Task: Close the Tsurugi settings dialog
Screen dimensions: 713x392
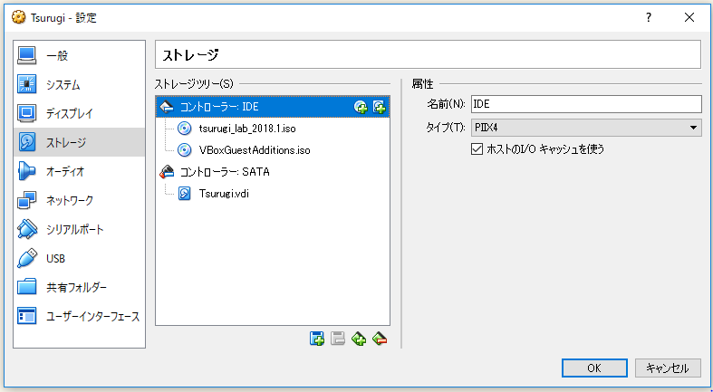Action: (689, 18)
